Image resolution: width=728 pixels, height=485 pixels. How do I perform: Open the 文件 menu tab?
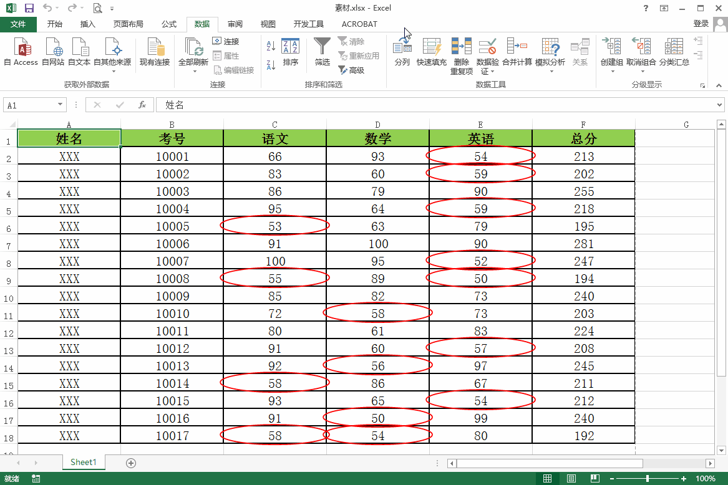[x=18, y=24]
